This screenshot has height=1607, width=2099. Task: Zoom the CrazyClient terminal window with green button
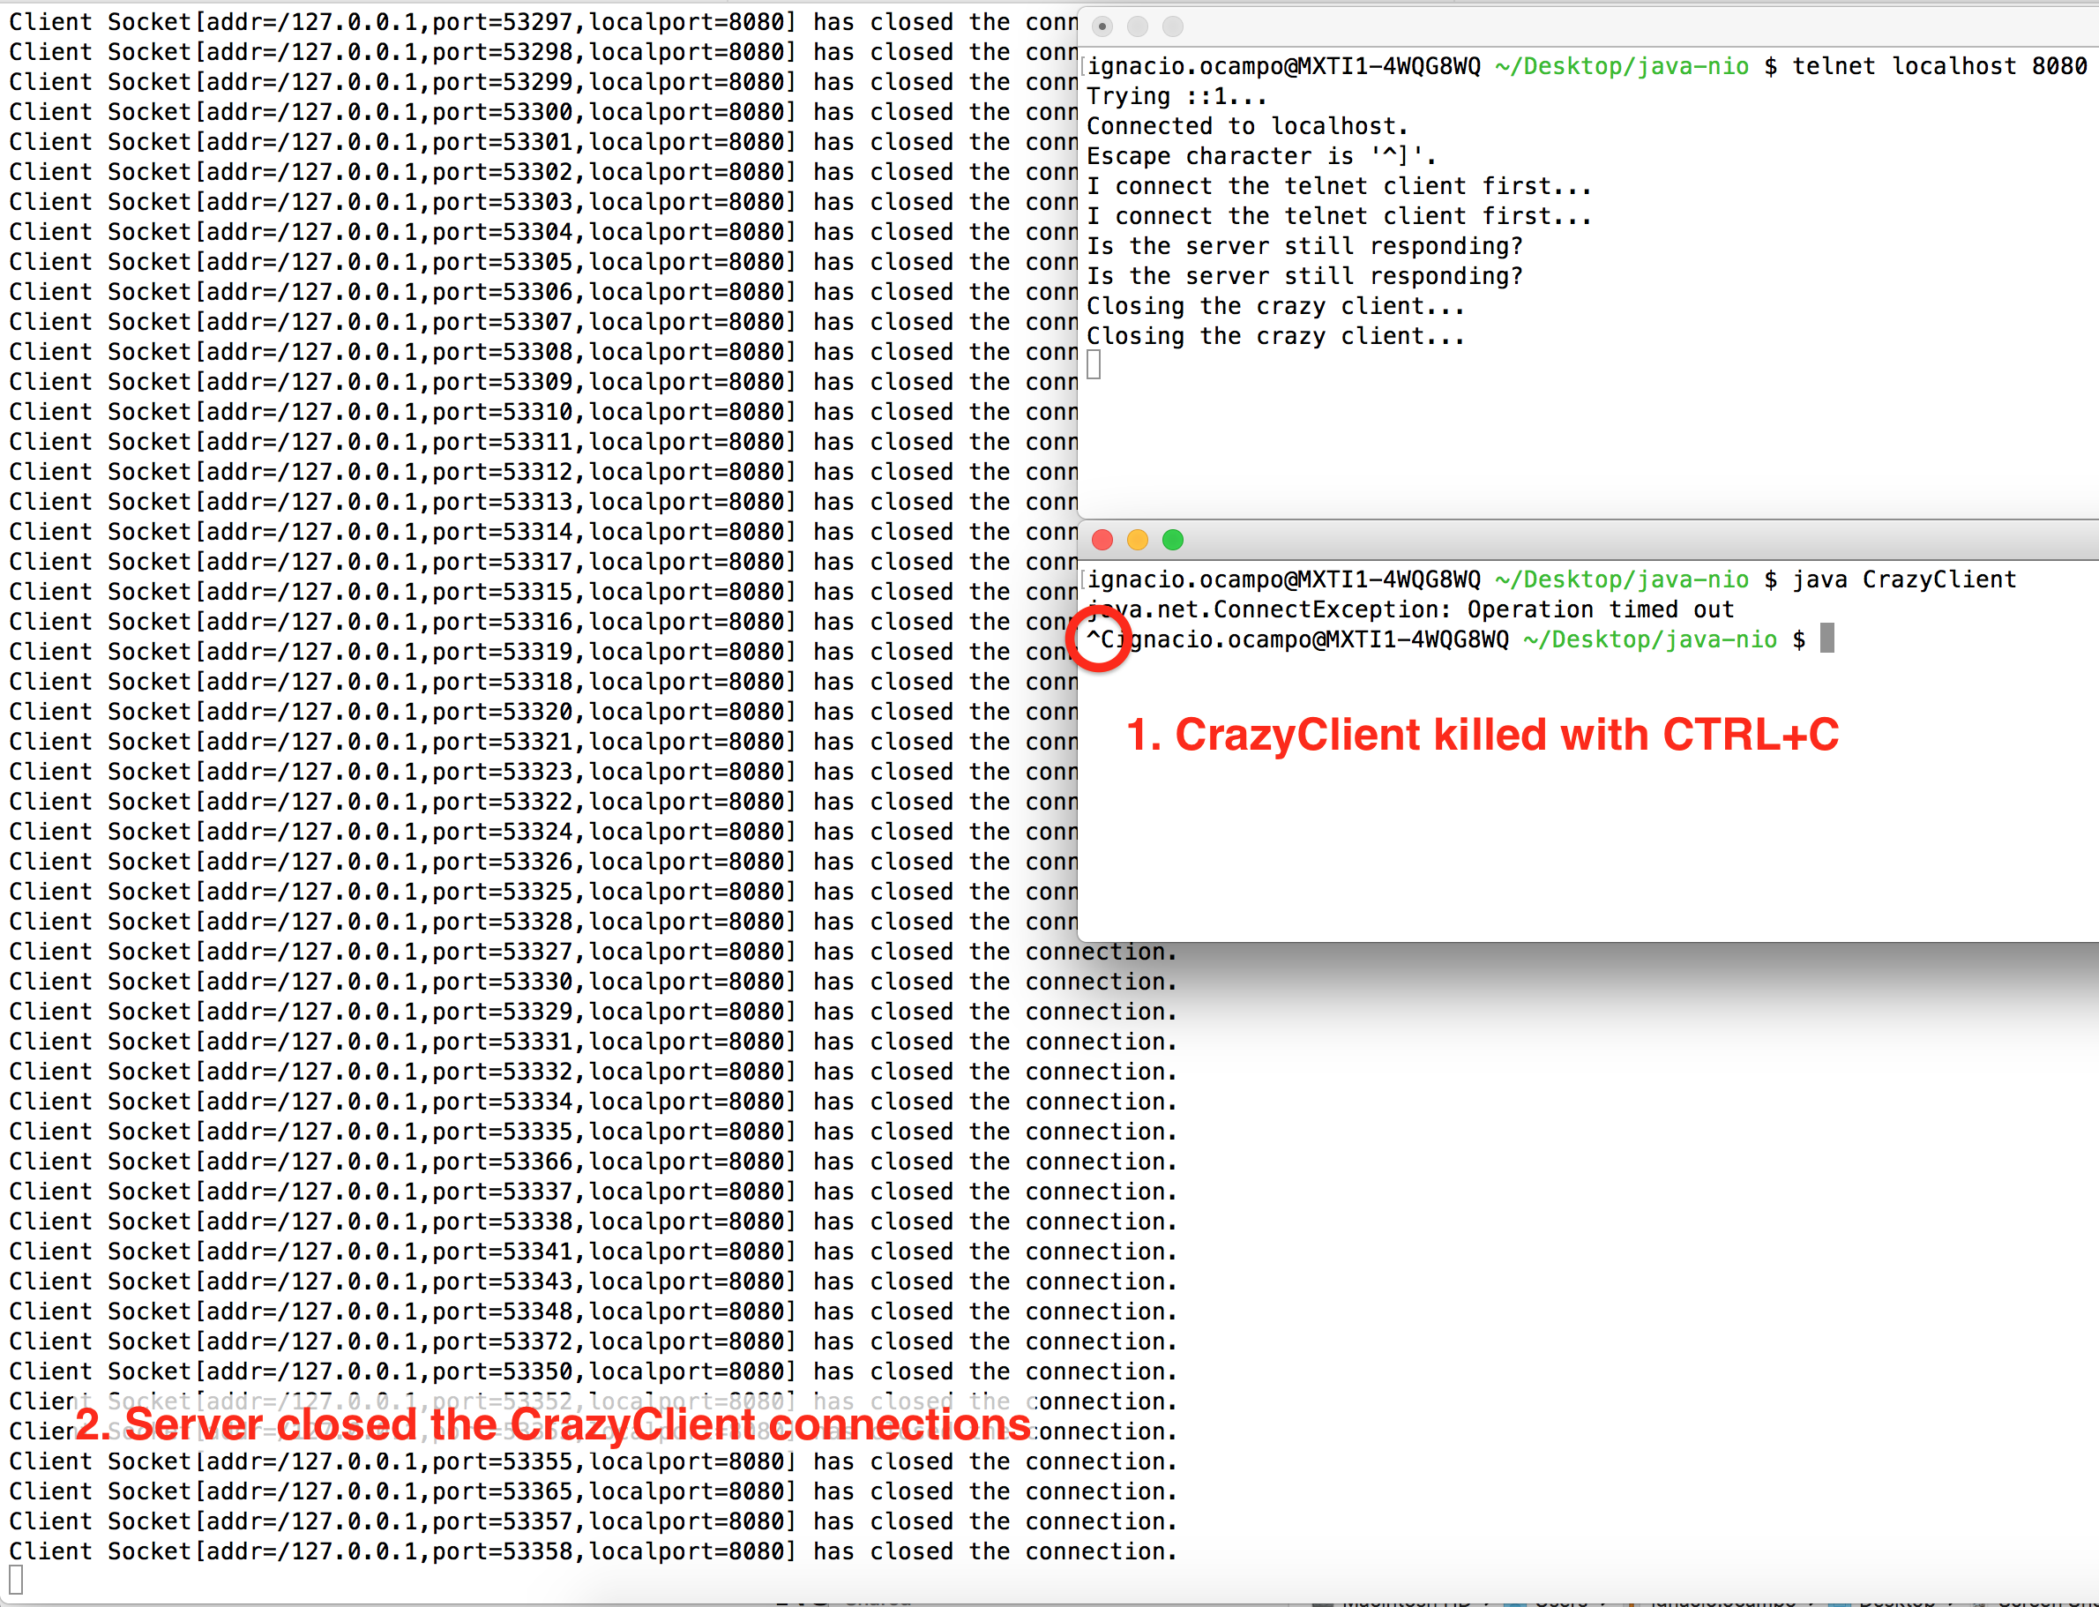[x=1171, y=540]
